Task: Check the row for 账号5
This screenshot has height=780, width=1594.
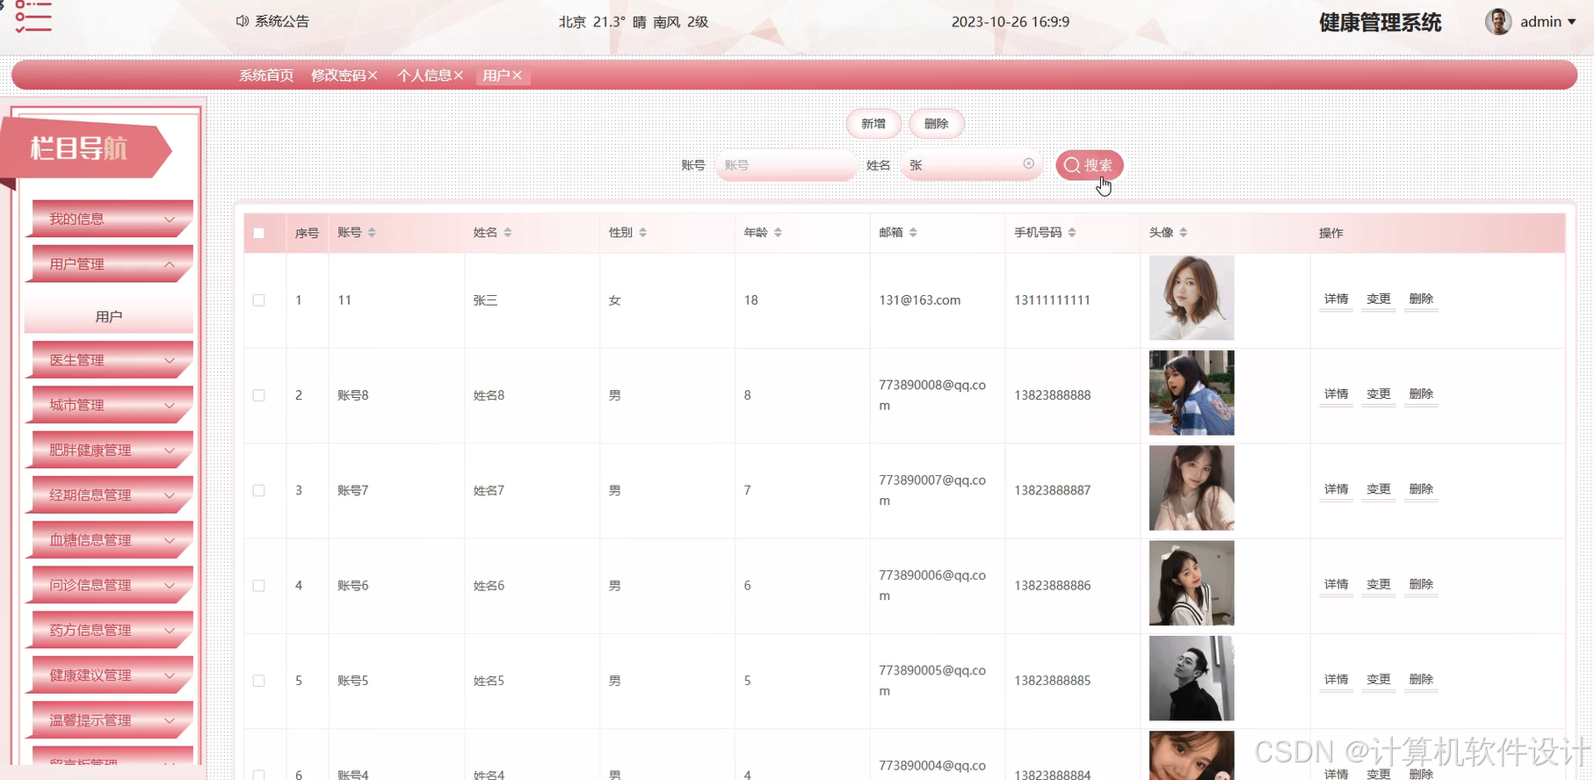Action: 258,681
